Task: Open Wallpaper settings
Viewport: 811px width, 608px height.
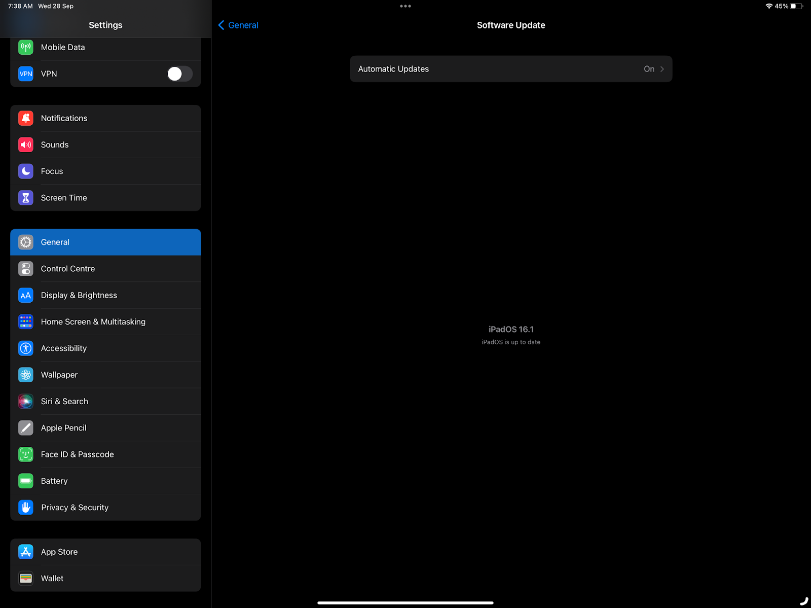Action: 105,375
